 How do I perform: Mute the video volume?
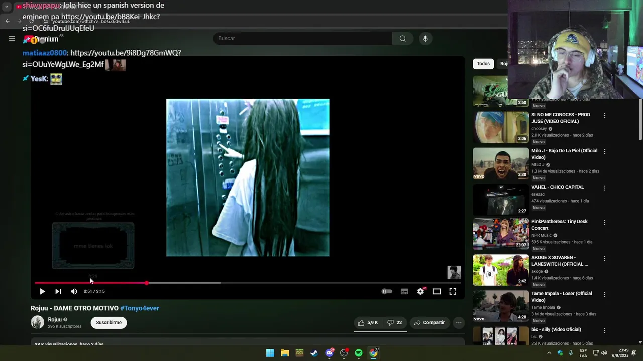tap(74, 291)
